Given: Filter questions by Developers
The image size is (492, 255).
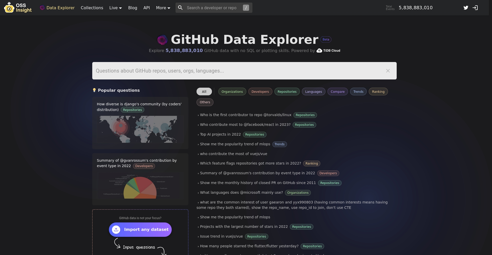Looking at the screenshot, I should [x=260, y=91].
